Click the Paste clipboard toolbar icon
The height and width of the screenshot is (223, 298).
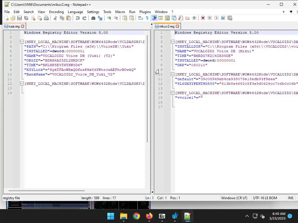click(69, 18)
